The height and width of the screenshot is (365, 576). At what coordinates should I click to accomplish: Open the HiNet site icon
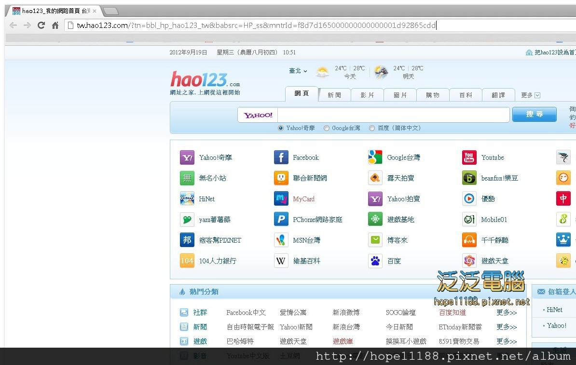(x=187, y=199)
